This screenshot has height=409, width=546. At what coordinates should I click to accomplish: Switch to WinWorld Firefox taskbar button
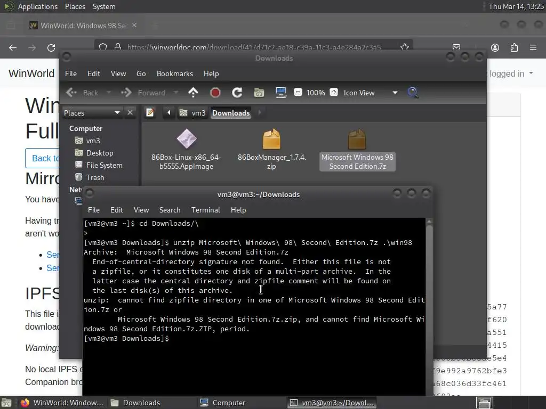[x=62, y=403]
